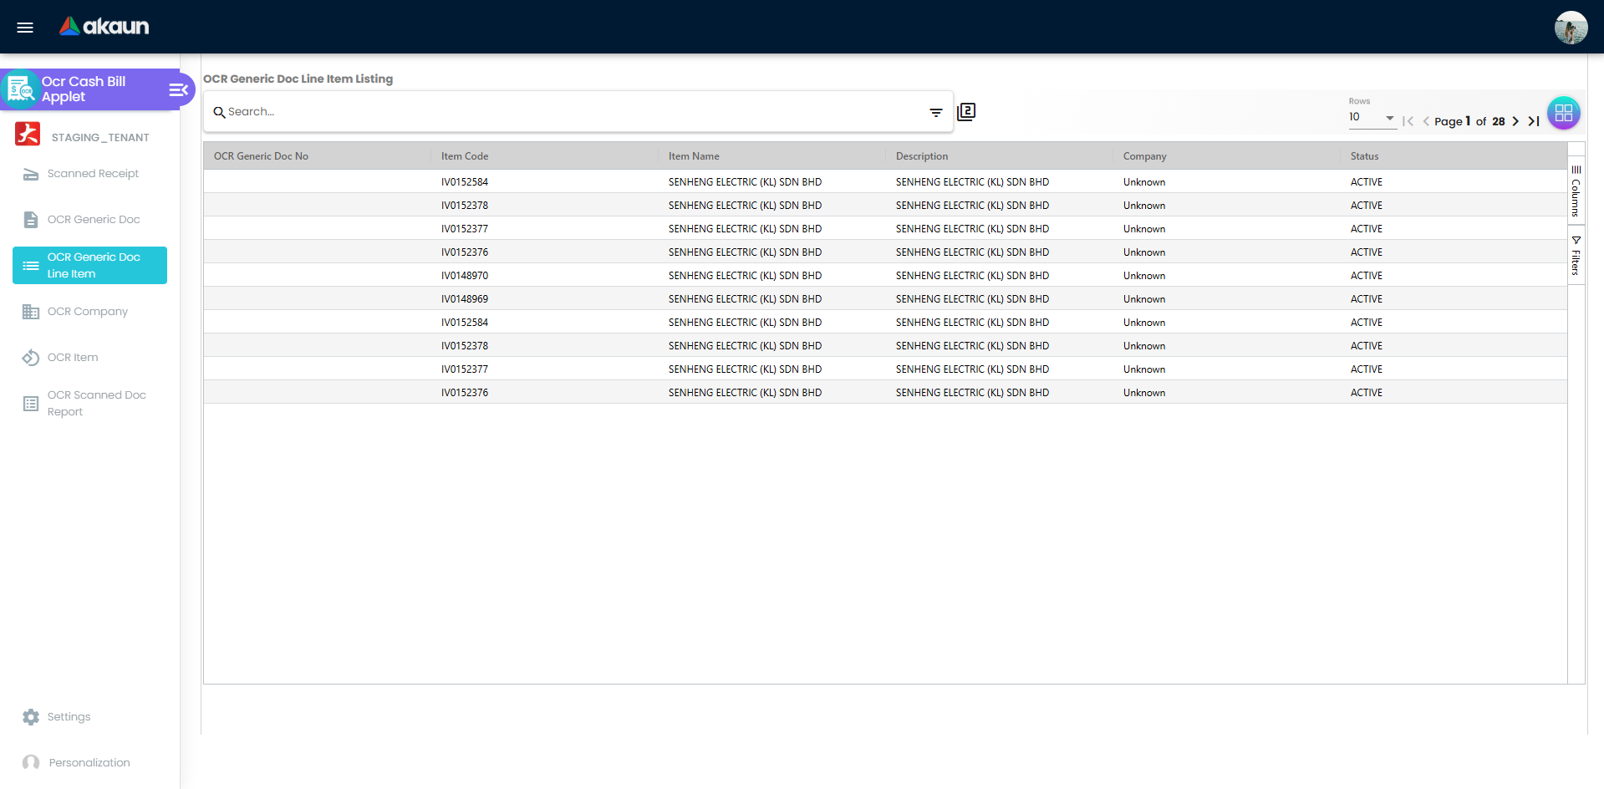
Task: Click the Scanned Receipt sidebar icon
Action: coord(31,174)
